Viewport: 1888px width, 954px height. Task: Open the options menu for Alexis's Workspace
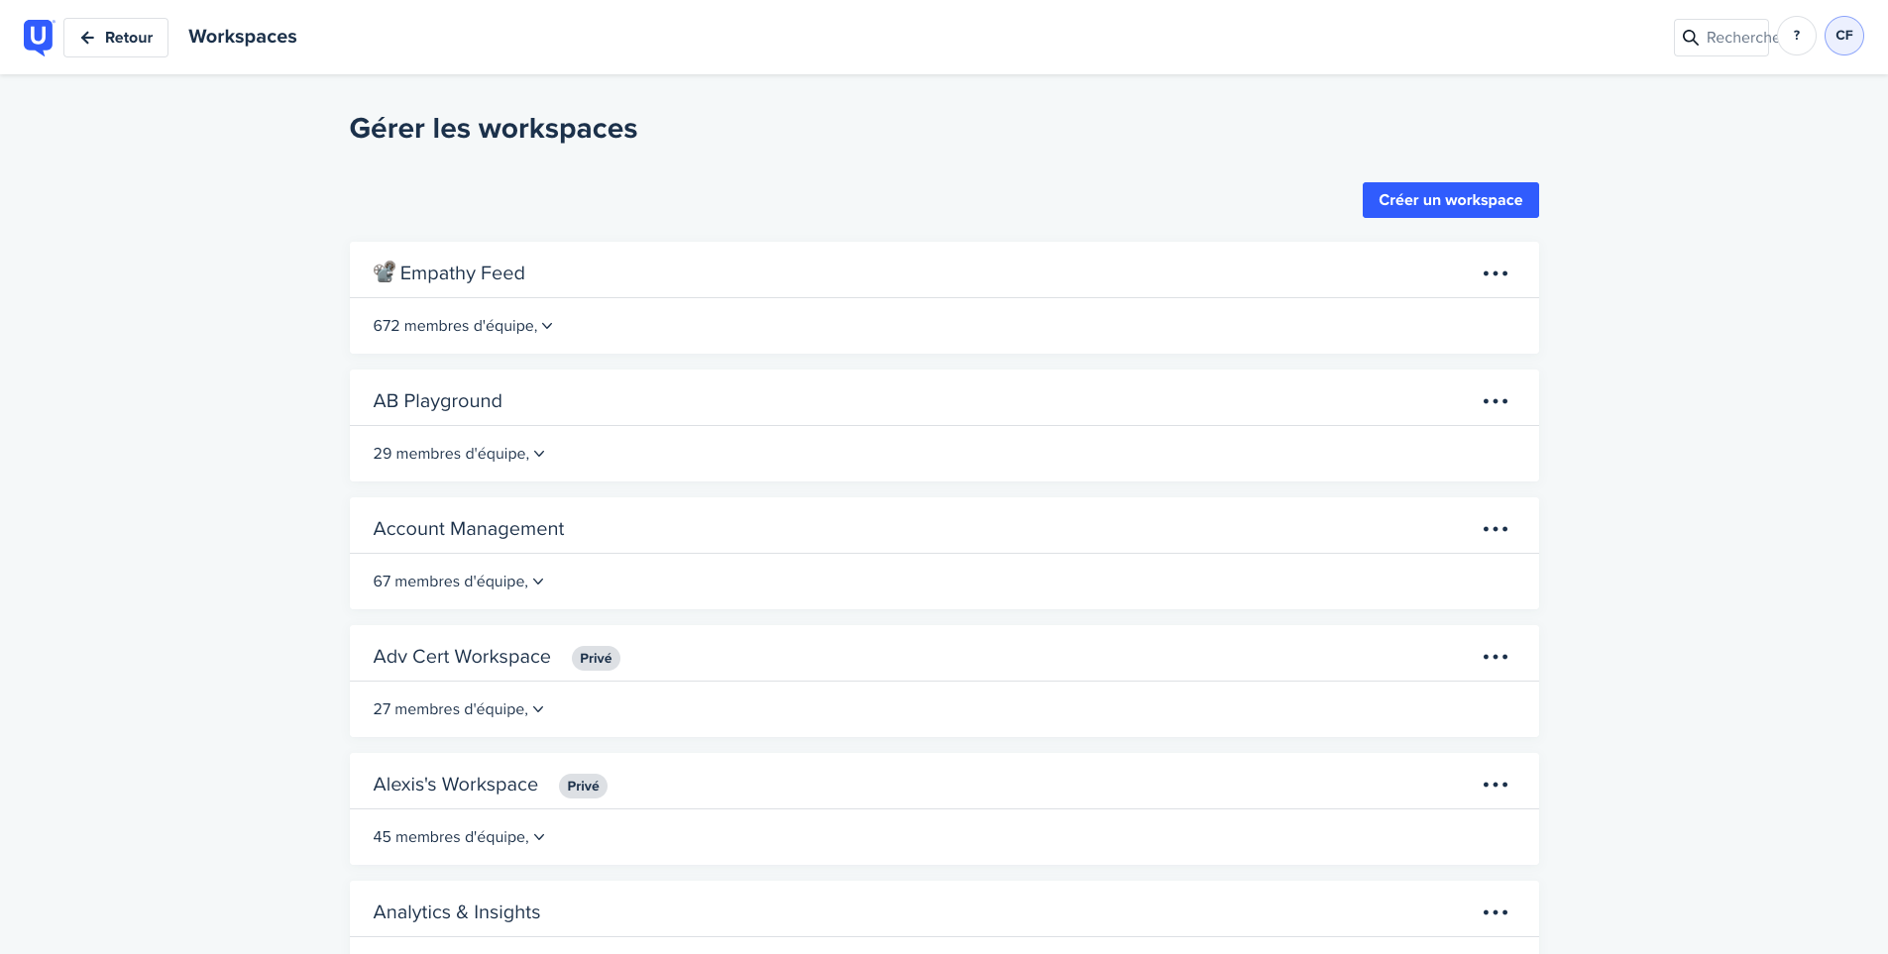click(x=1496, y=784)
